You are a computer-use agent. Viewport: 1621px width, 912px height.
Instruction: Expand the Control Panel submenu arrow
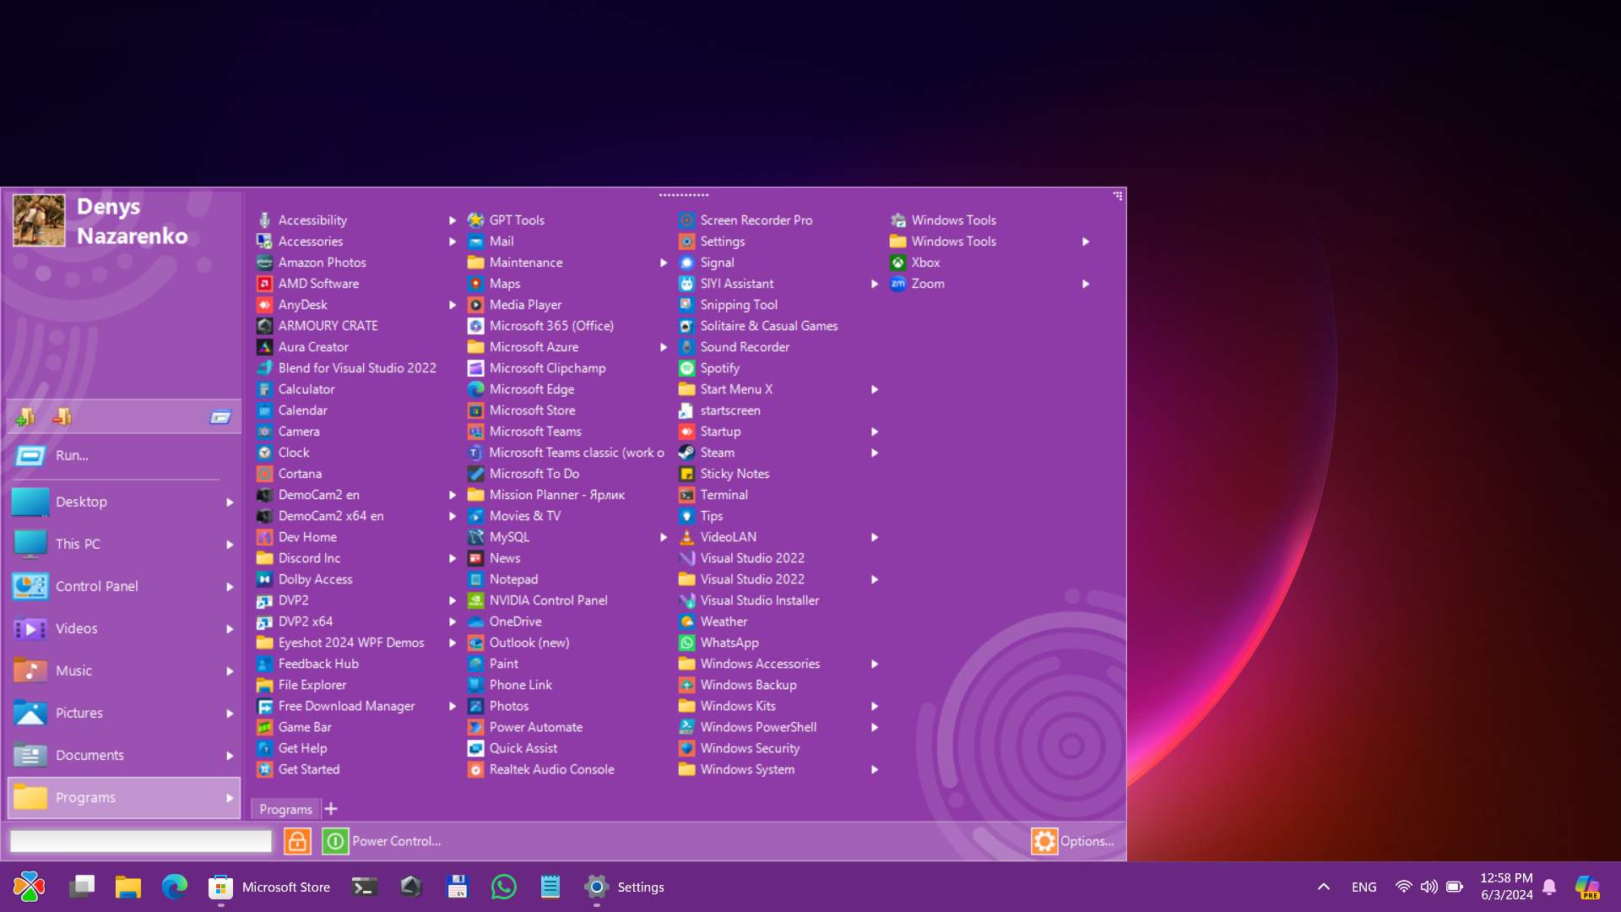pyautogui.click(x=230, y=587)
